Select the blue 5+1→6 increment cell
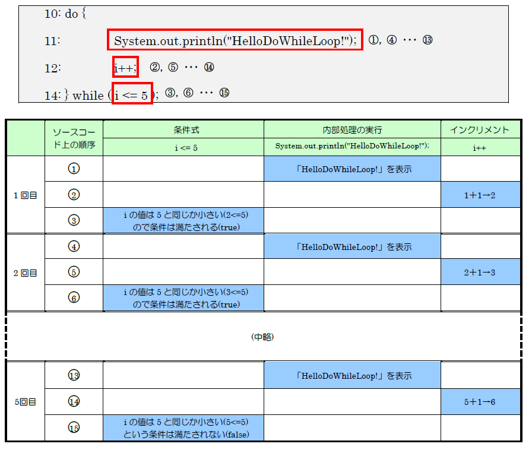The width and height of the screenshot is (532, 450). pyautogui.click(x=480, y=401)
